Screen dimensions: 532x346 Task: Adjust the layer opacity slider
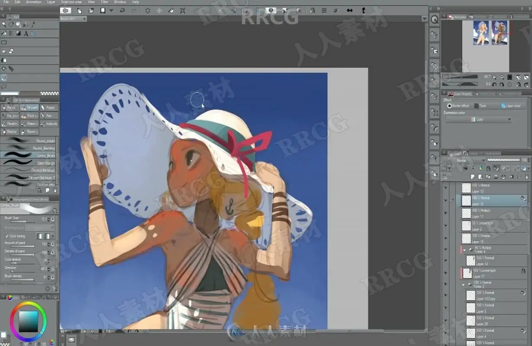503,160
